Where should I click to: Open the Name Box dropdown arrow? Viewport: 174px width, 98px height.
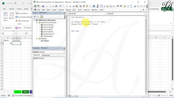point(13,33)
